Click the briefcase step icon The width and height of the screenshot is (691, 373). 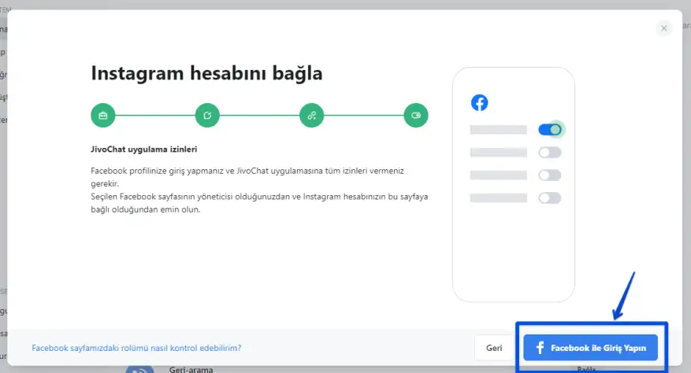(x=103, y=116)
